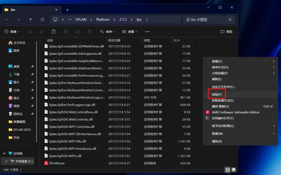
Task: Click pin icon next to 桌面
Action: coord(32,66)
